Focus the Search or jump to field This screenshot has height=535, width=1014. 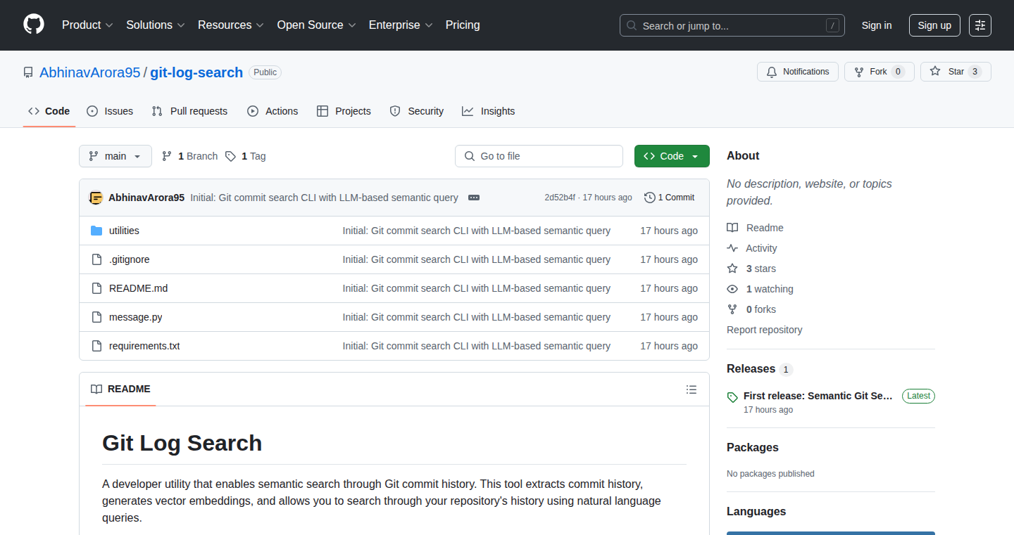[x=732, y=25]
